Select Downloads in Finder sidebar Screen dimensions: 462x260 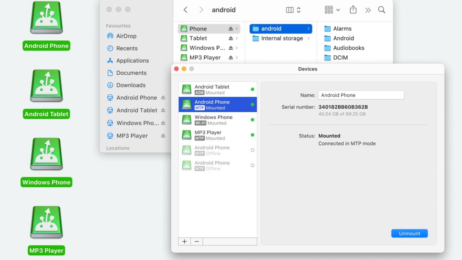tap(131, 85)
